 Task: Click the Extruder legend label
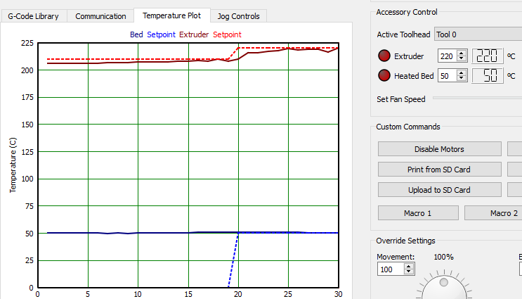[x=194, y=34]
